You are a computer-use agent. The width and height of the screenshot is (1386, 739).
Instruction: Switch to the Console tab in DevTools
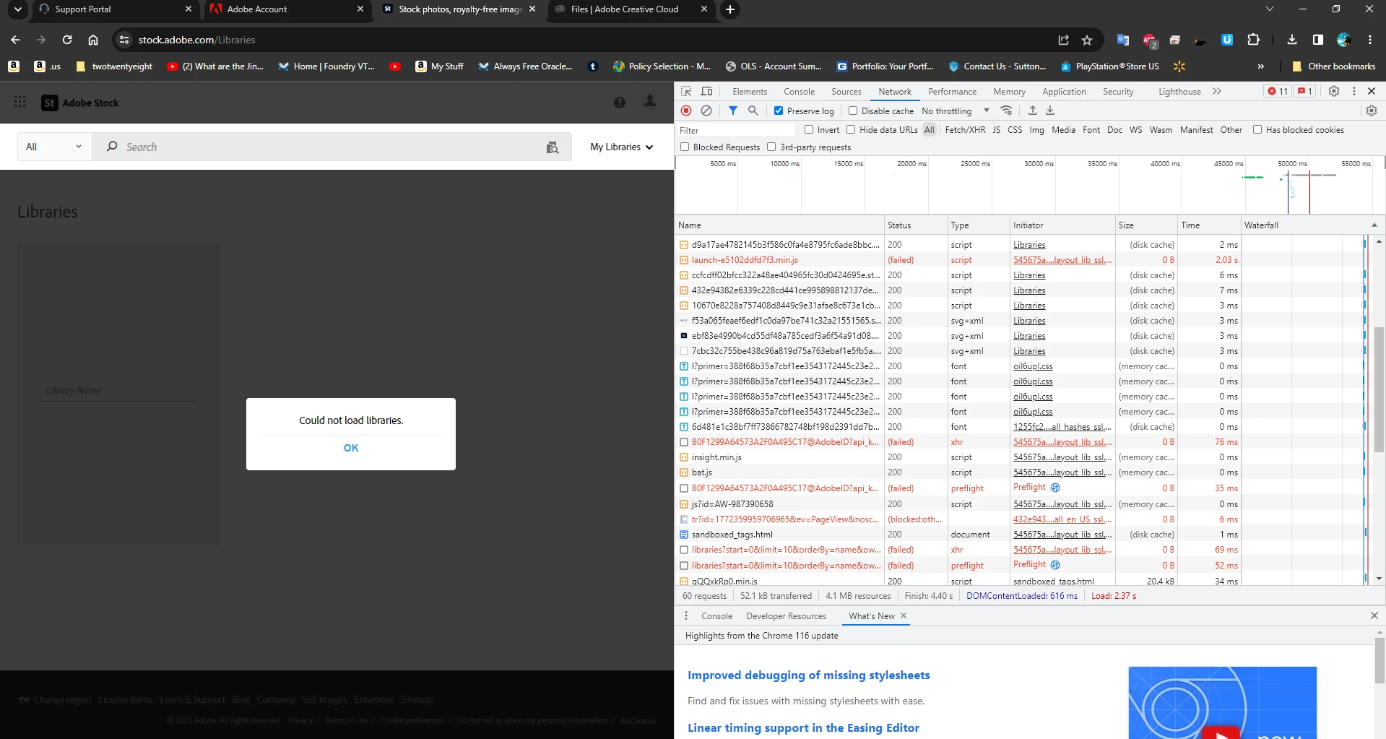799,91
